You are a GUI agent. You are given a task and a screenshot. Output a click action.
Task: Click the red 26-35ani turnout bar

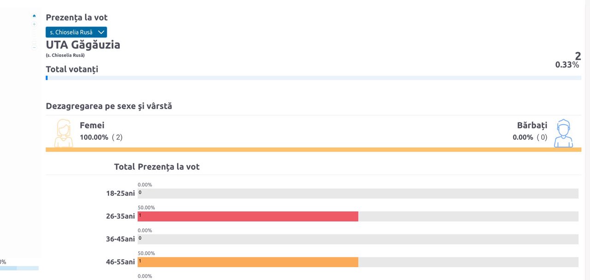248,216
